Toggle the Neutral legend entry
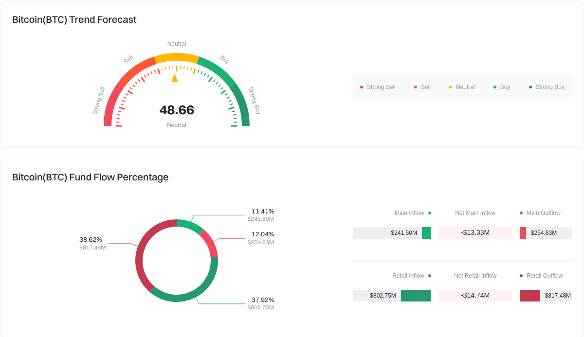This screenshot has height=337, width=584. (462, 87)
